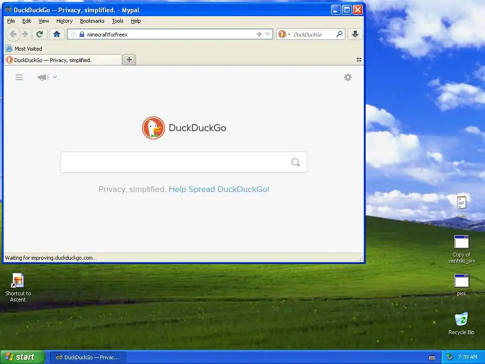
Task: Click the search magnifier in the page search box
Action: coord(296,162)
